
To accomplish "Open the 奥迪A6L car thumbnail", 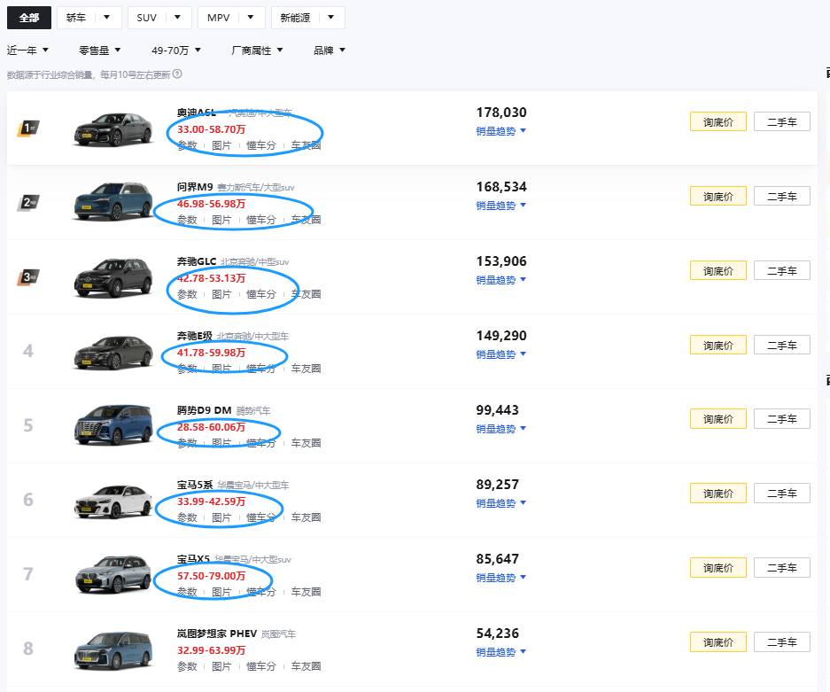I will [112, 128].
